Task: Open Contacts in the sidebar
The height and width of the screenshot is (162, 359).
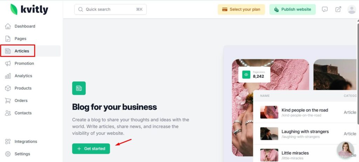Action: (23, 113)
